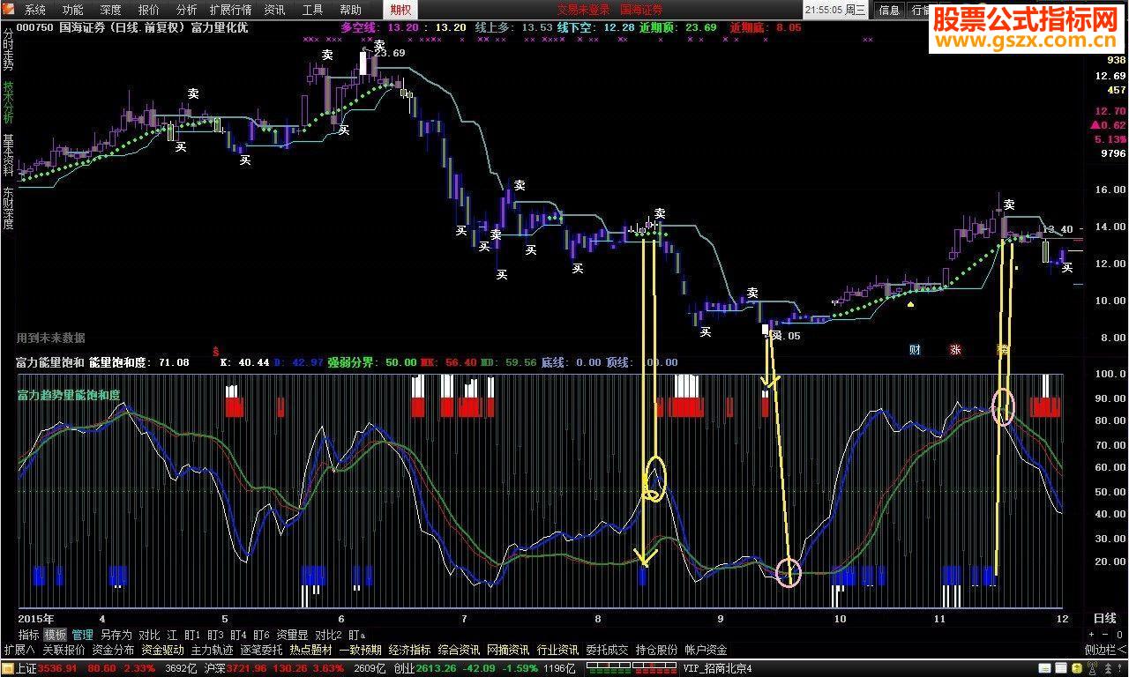The width and height of the screenshot is (1129, 677).
Task: Click the 信息 button in the top bar
Action: pos(889,10)
